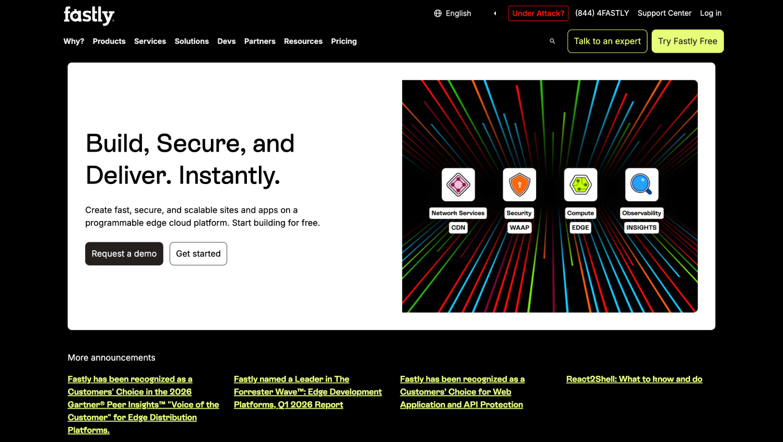Open the Web Application and API Protection announcement
Screen dimensions: 783x442
click(462, 392)
